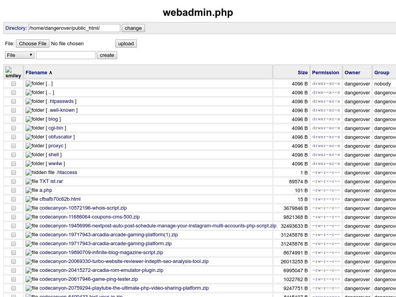Click the folder icon next to cgi-bin

pos(29,128)
